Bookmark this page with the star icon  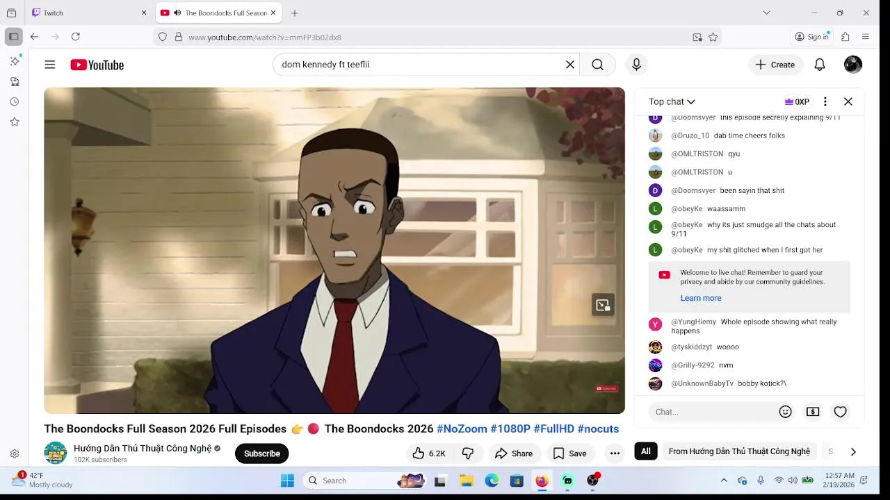(x=713, y=37)
